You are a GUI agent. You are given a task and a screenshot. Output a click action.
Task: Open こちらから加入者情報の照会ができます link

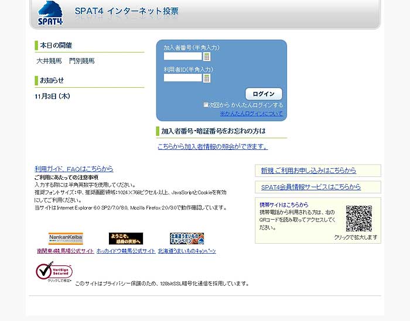213,146
